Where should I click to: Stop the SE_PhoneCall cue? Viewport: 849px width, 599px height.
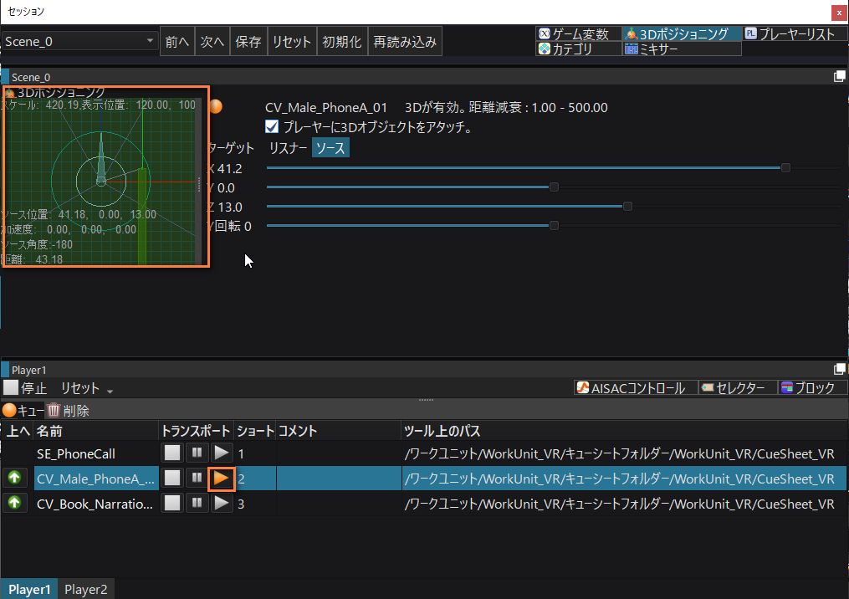(x=172, y=453)
